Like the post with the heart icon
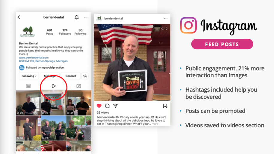 click(x=99, y=106)
